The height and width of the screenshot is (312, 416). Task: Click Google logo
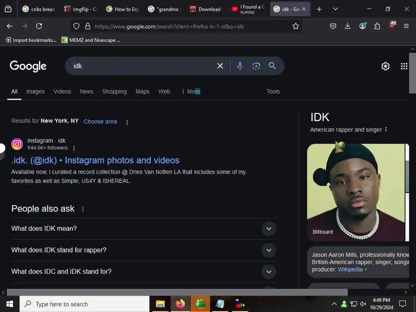(28, 66)
